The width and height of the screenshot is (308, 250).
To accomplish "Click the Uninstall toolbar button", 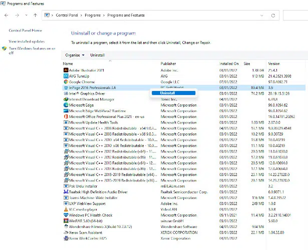I will click(x=98, y=55).
